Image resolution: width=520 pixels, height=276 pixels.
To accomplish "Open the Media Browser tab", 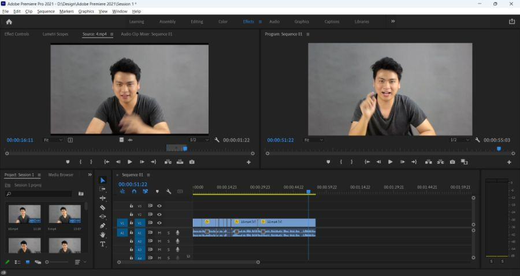I will (x=61, y=174).
